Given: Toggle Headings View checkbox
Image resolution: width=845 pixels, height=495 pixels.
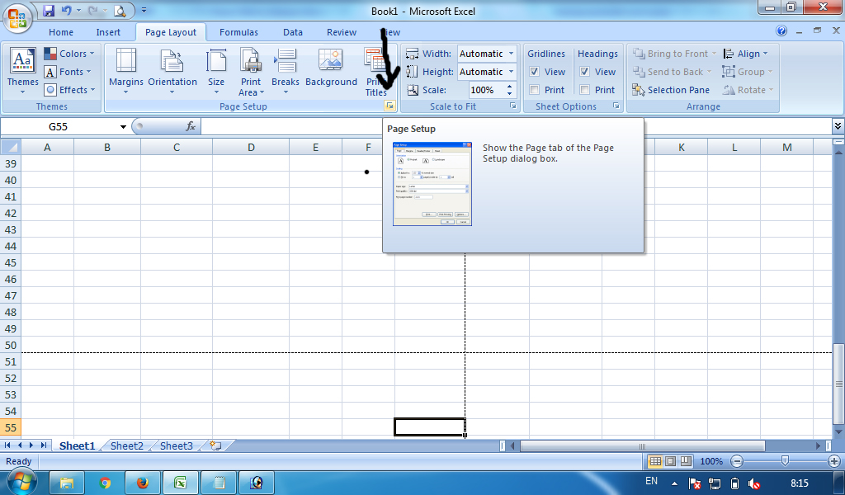Looking at the screenshot, I should pos(585,72).
